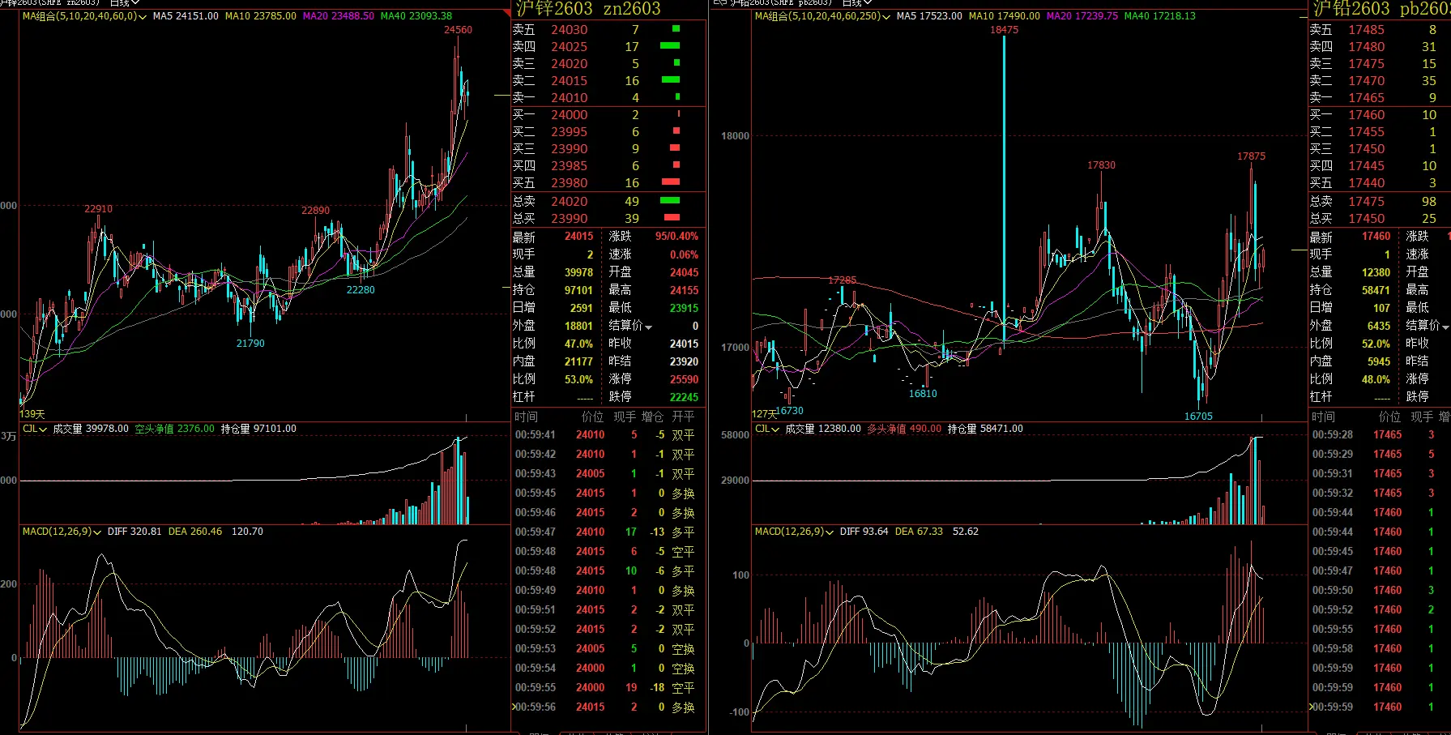Viewport: 1451px width, 735px height.
Task: Click the 沪锌2603 zn2603 contract title
Action: pyautogui.click(x=588, y=9)
